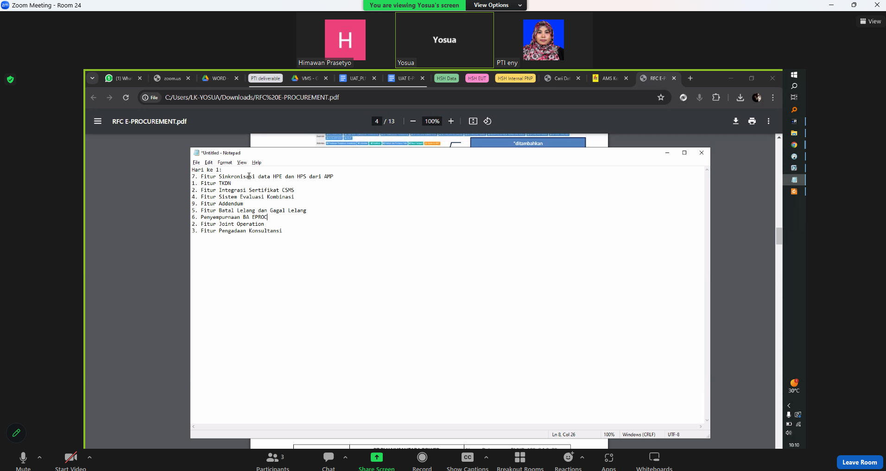Click the Share Screen icon
The image size is (886, 471).
377,458
